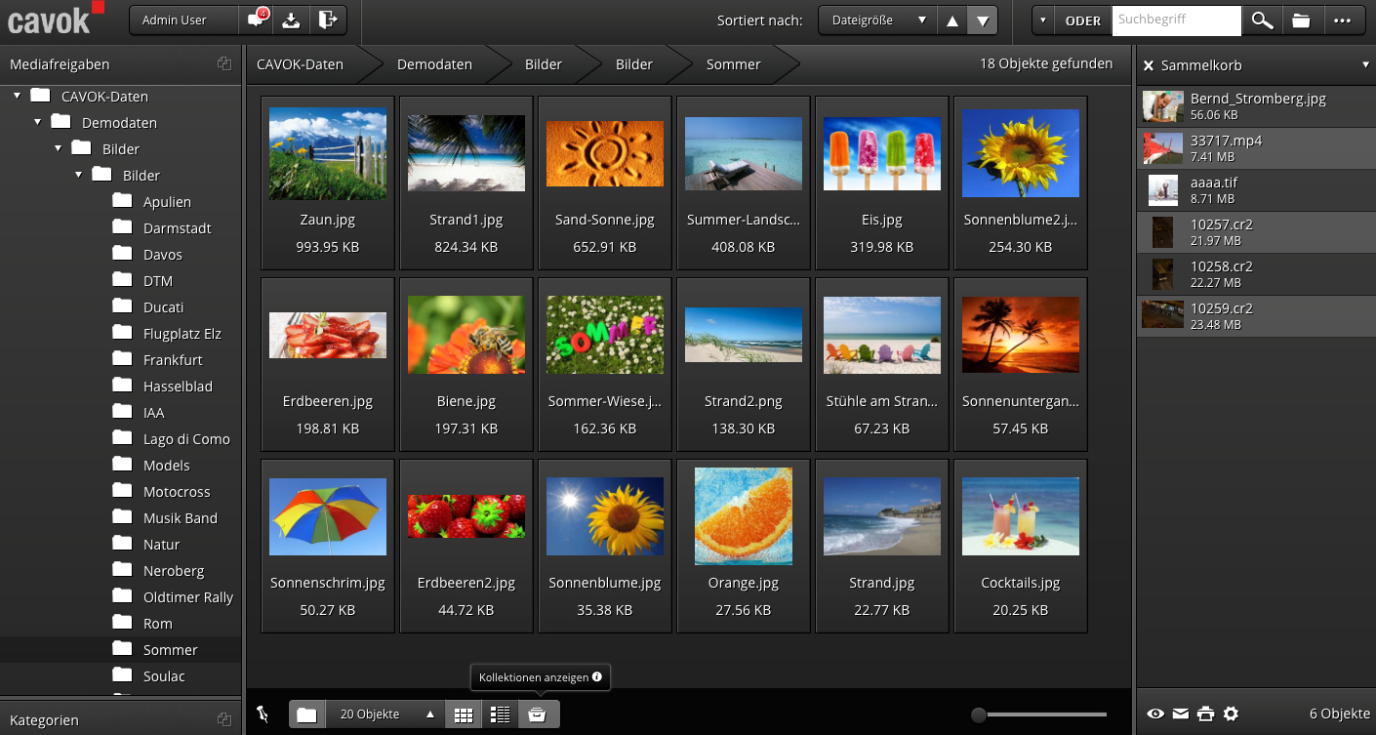Click the logout door icon
1376x735 pixels.
click(x=327, y=20)
